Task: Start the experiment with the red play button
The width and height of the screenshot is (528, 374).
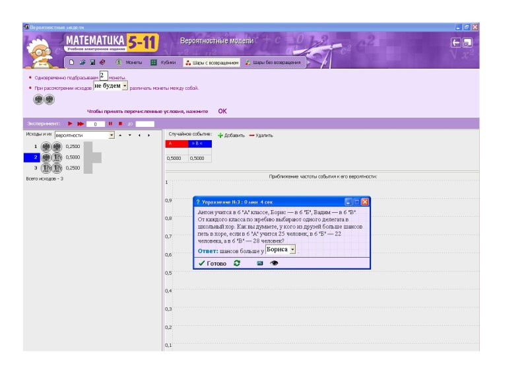Action: click(70, 124)
